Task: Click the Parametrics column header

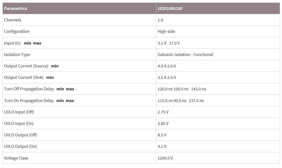Action: pos(15,8)
